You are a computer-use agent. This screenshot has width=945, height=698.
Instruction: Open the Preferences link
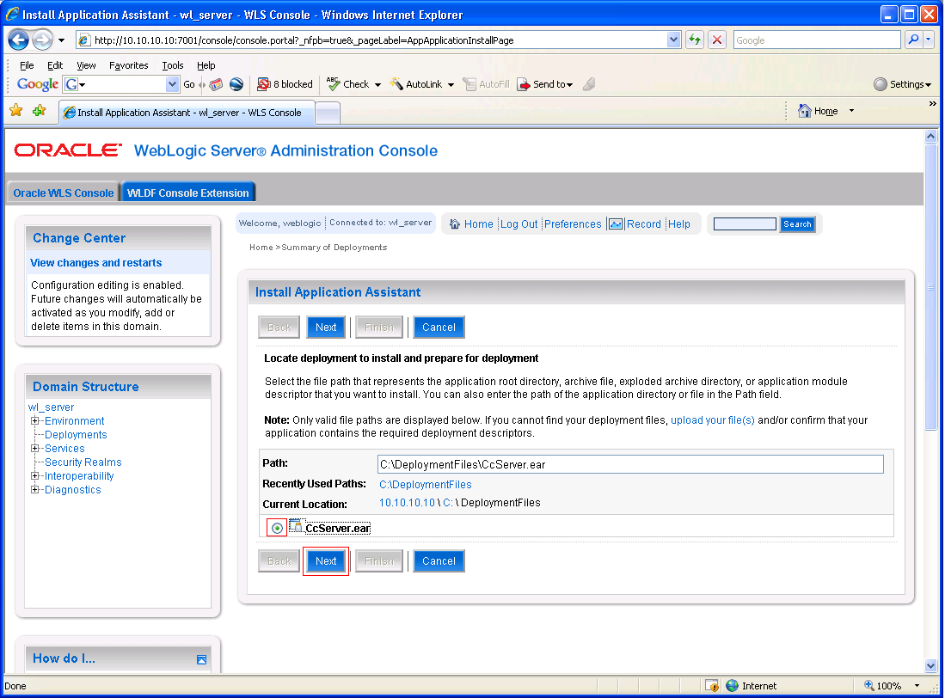(x=573, y=224)
